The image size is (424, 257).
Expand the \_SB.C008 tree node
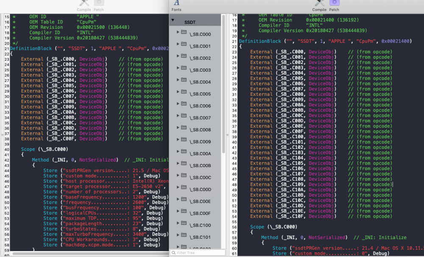[x=178, y=127]
